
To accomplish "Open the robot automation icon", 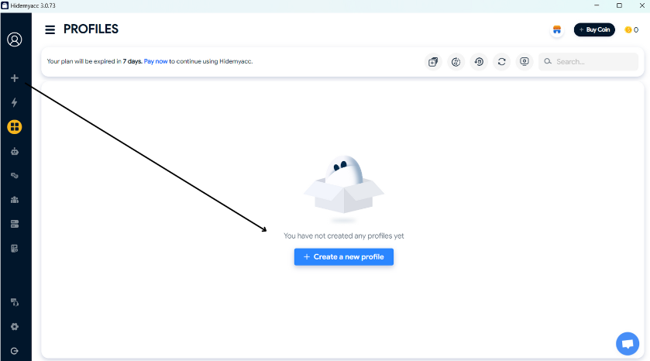I will (x=15, y=151).
